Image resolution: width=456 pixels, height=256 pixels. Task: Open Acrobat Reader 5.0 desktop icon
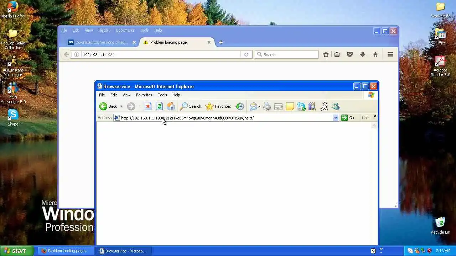coord(440,66)
